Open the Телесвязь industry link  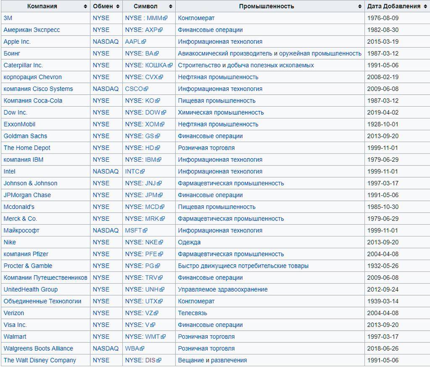(193, 313)
